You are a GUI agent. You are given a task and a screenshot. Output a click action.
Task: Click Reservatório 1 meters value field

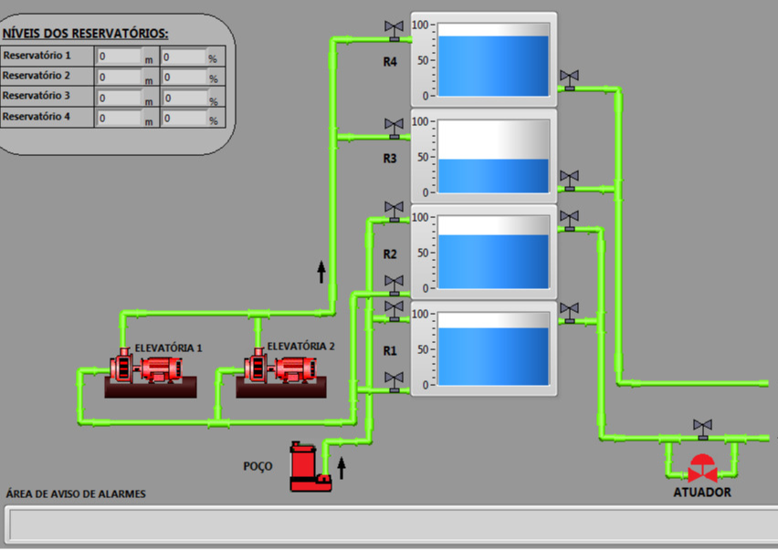click(119, 57)
